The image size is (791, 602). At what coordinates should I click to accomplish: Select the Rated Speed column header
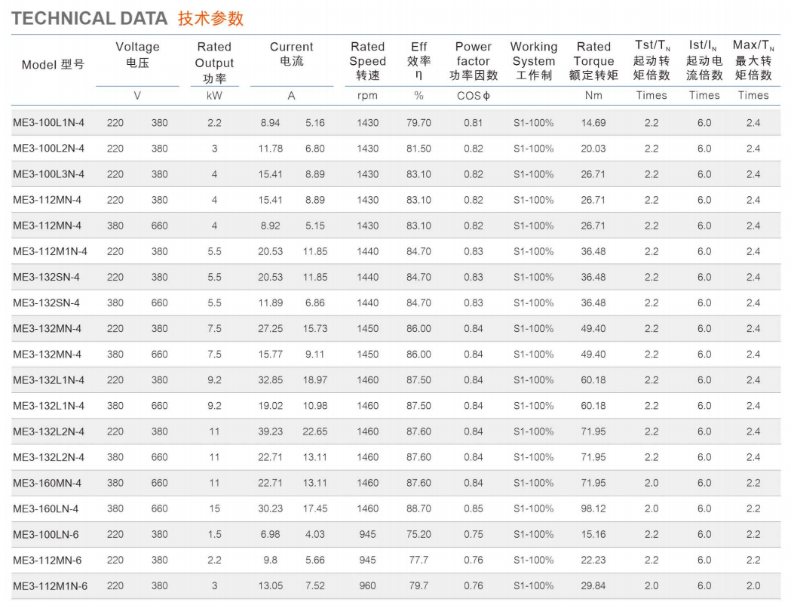click(x=367, y=61)
